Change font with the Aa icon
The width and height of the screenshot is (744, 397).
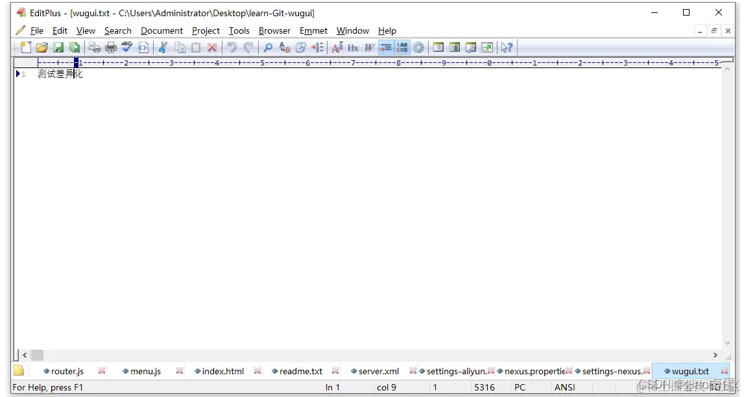pos(337,47)
